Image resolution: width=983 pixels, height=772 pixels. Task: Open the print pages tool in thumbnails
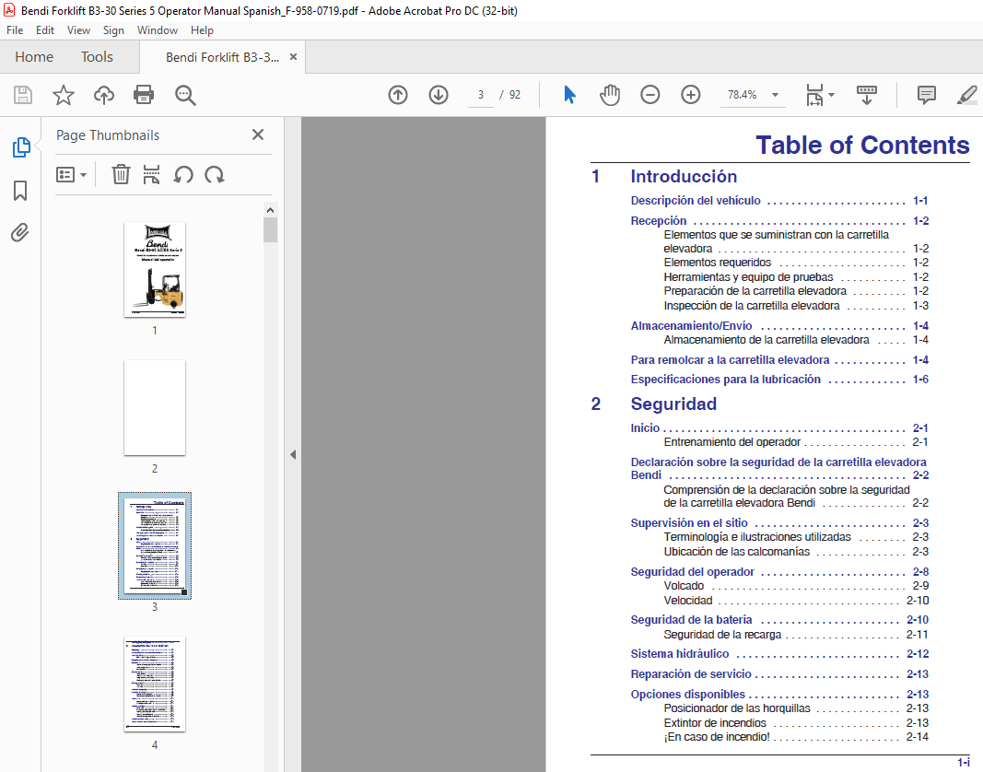pos(151,174)
